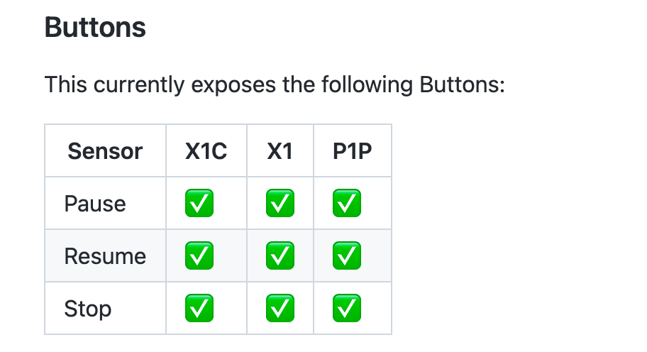Click the Pause checkmark under X1
This screenshot has width=647, height=352.
coord(280,203)
